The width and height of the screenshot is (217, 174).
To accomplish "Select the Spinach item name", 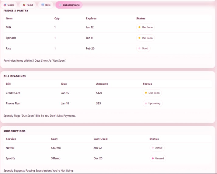I will click(x=11, y=38).
